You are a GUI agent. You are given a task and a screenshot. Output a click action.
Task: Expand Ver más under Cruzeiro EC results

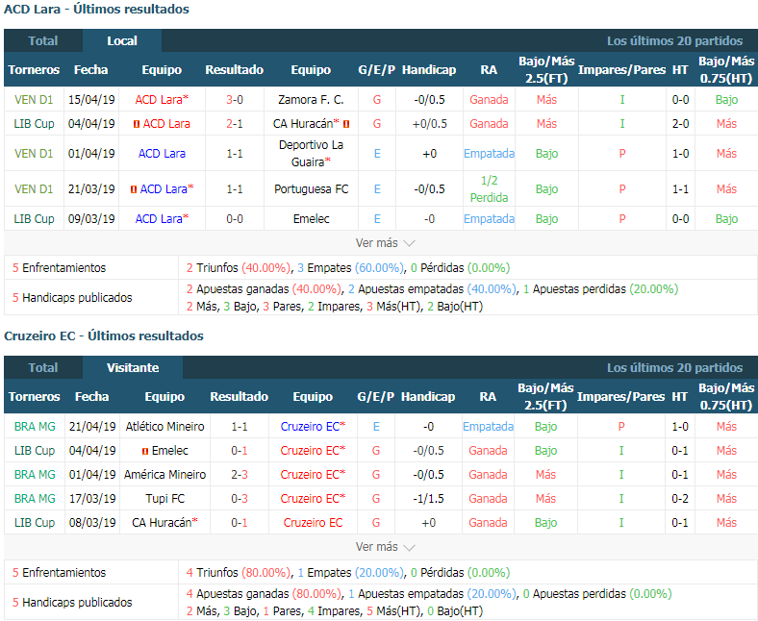tap(385, 547)
